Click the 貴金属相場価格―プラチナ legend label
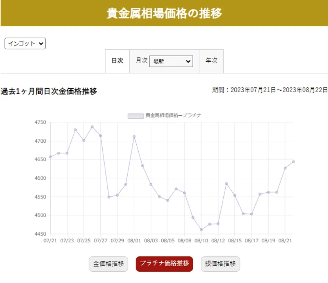 [173, 116]
